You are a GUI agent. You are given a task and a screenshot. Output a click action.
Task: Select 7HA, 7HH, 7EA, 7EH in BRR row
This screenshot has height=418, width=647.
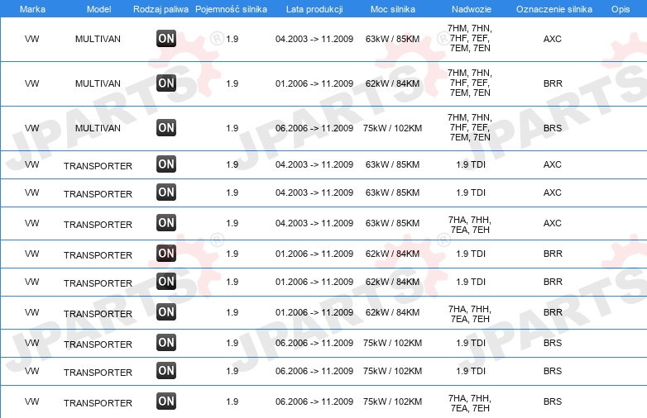point(470,314)
